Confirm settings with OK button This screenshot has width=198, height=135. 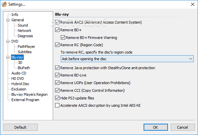(156, 127)
